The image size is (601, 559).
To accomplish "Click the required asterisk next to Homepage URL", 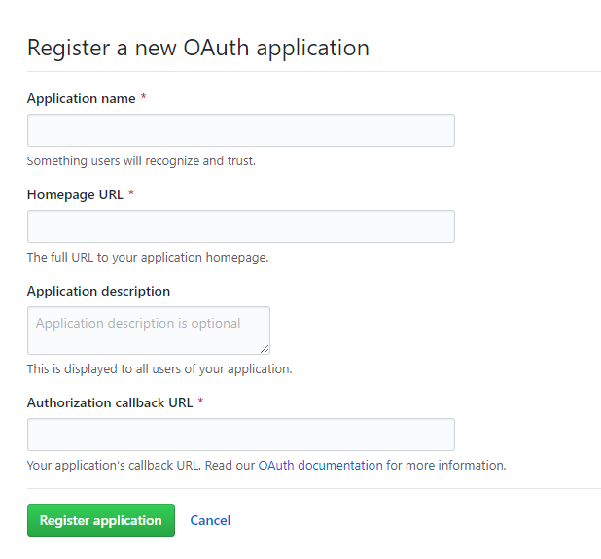I will coord(131,194).
